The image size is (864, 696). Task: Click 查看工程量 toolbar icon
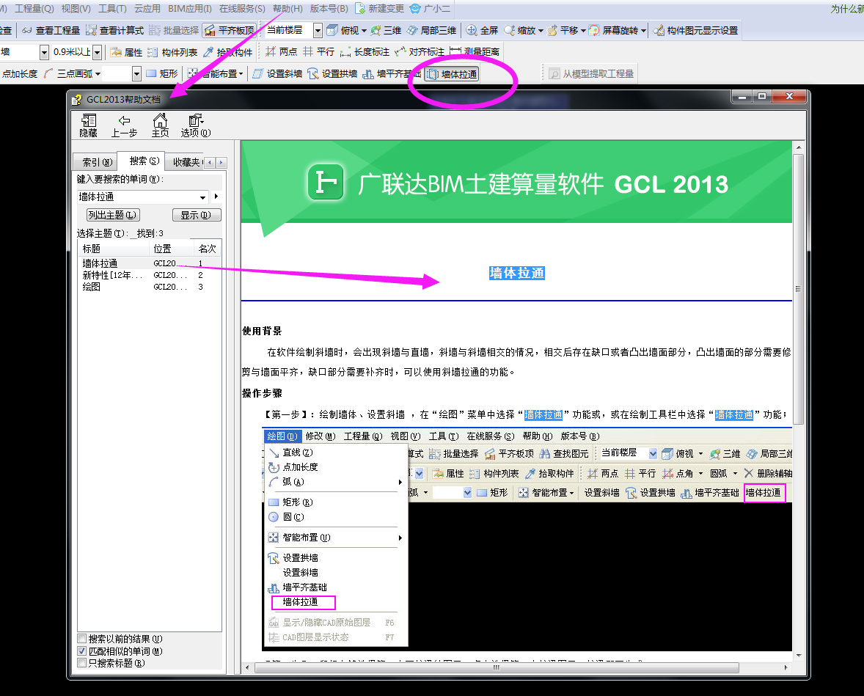[51, 30]
